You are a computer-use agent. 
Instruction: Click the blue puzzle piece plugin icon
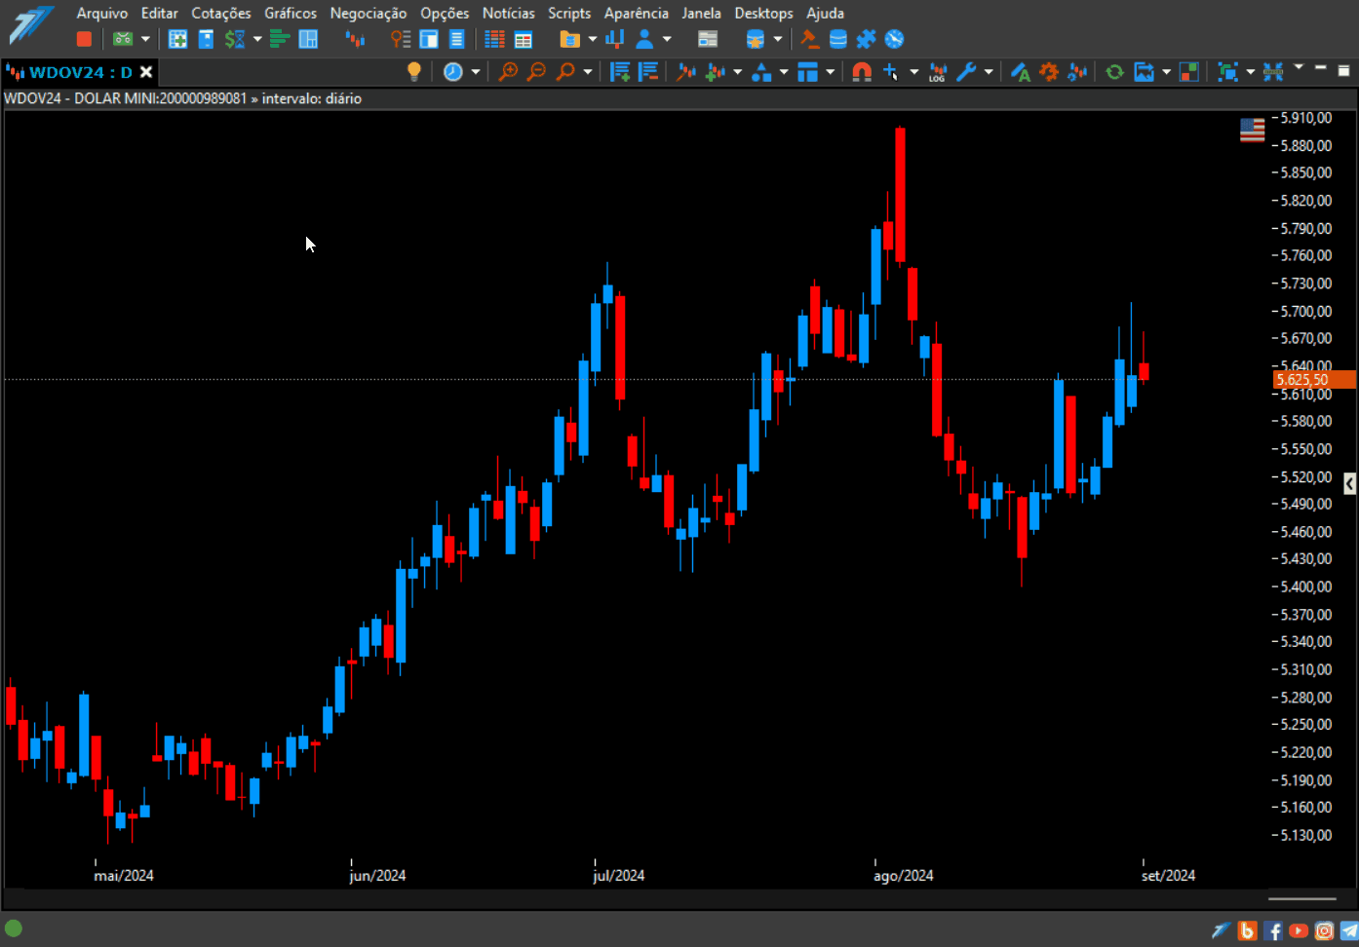click(866, 39)
